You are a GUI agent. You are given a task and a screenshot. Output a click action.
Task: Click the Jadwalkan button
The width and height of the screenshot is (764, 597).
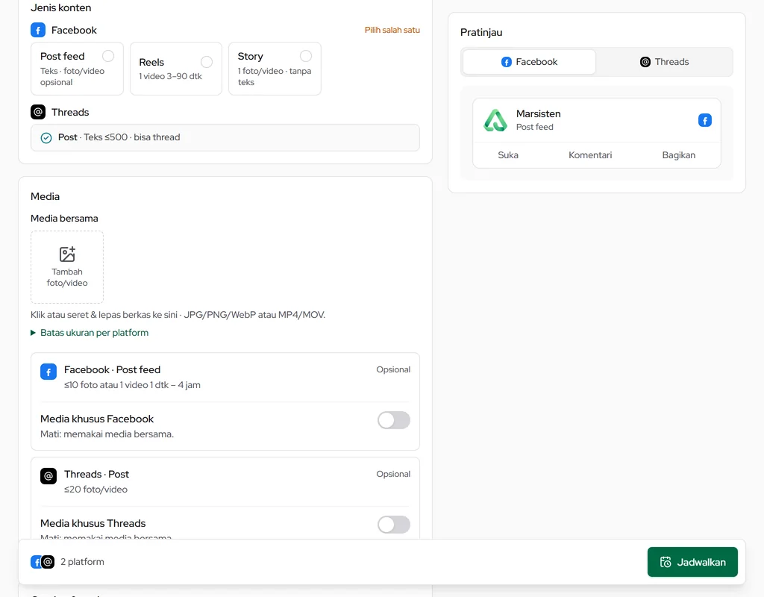pyautogui.click(x=692, y=562)
